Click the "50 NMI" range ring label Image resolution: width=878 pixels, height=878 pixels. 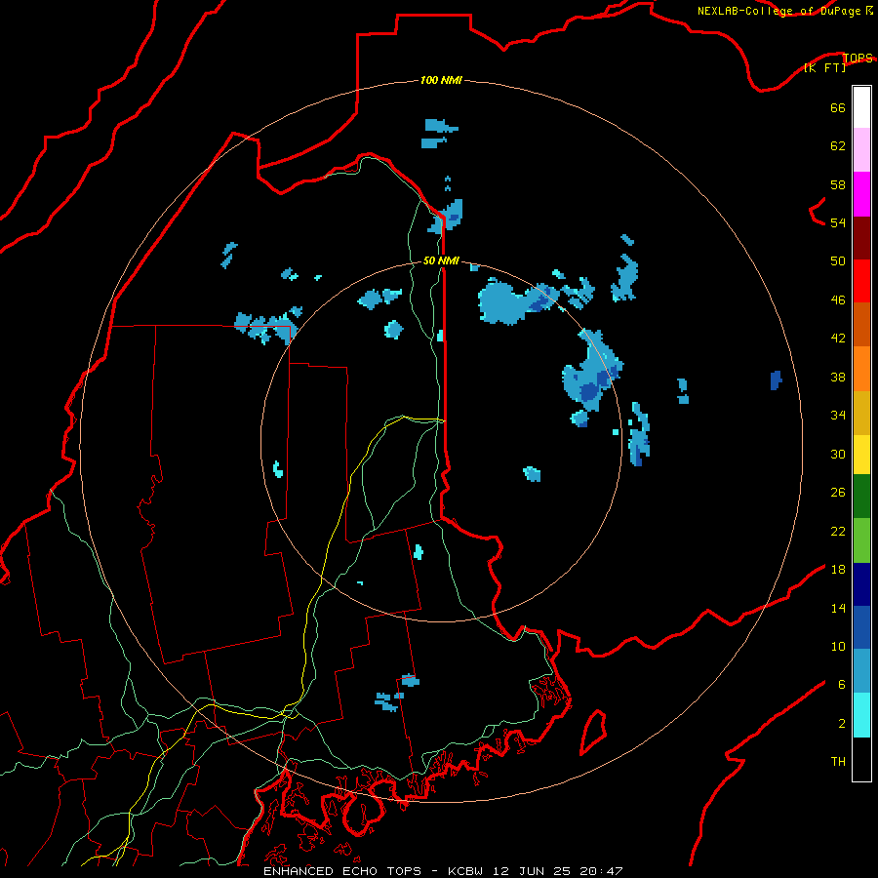tap(441, 260)
